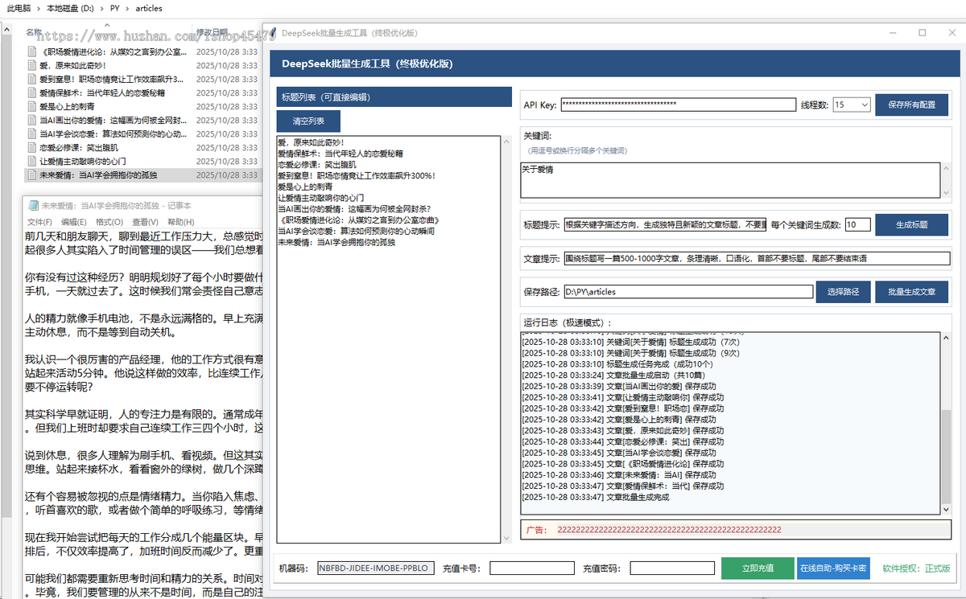Click the 软件授权：正式版 status text
966x599 pixels.
tap(916, 568)
